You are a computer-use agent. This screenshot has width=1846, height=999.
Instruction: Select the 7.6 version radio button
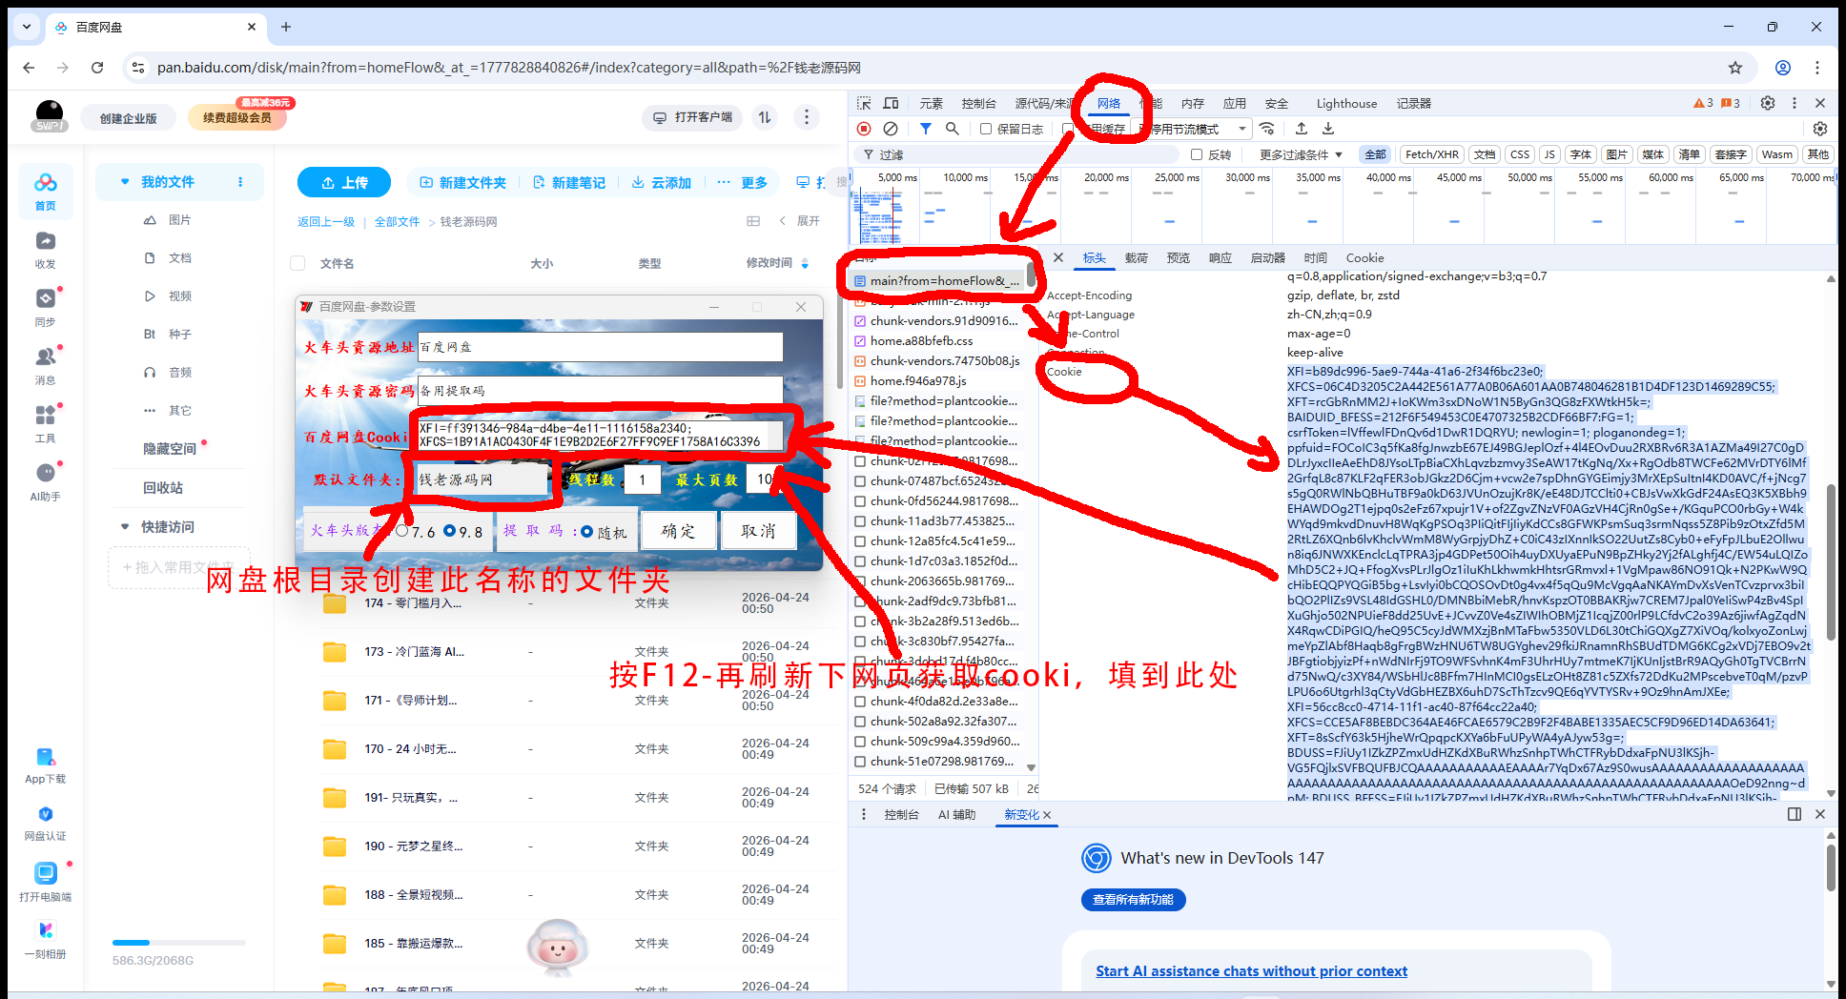click(x=401, y=531)
